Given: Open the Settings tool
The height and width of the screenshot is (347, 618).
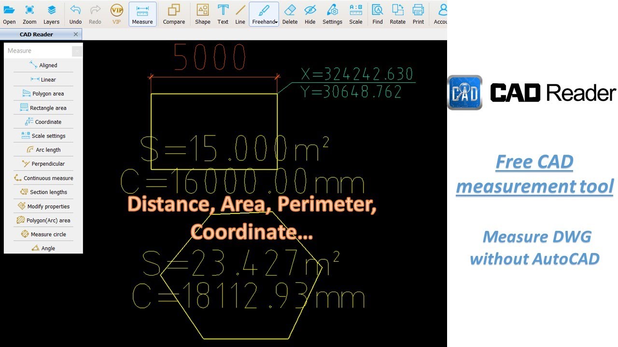Looking at the screenshot, I should pyautogui.click(x=332, y=14).
